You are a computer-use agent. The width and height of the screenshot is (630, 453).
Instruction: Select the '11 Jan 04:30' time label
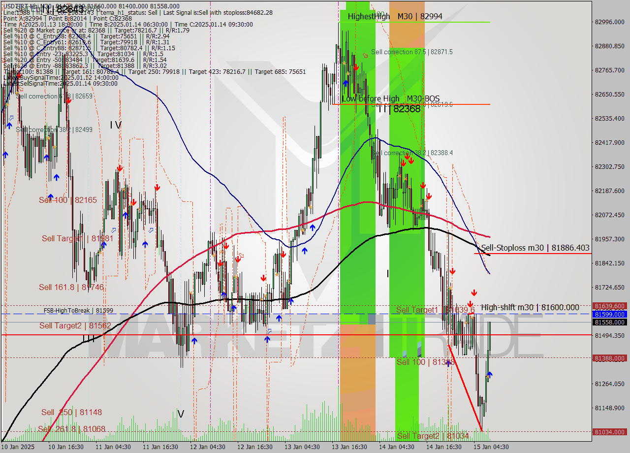coord(113,447)
